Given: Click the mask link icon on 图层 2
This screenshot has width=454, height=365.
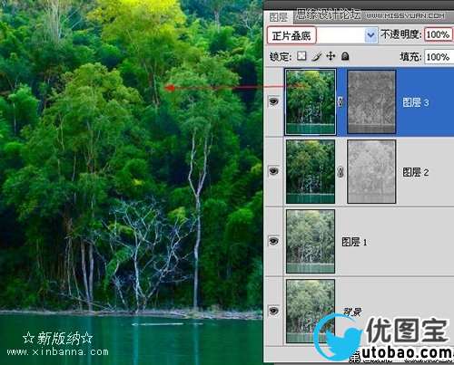Looking at the screenshot, I should [x=340, y=172].
